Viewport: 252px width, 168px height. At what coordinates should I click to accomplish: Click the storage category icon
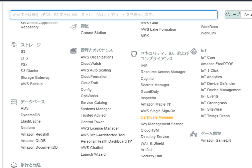14,45
